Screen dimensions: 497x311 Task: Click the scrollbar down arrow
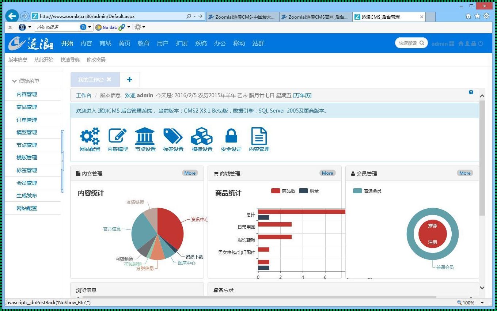[x=482, y=288]
